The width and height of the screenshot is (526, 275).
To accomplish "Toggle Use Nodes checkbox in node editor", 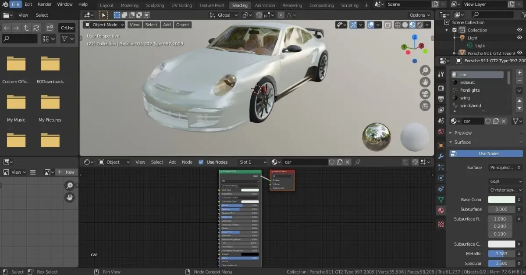I will 201,162.
